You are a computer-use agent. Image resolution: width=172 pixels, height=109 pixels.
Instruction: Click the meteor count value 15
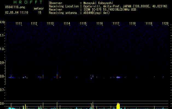click(x=40, y=13)
